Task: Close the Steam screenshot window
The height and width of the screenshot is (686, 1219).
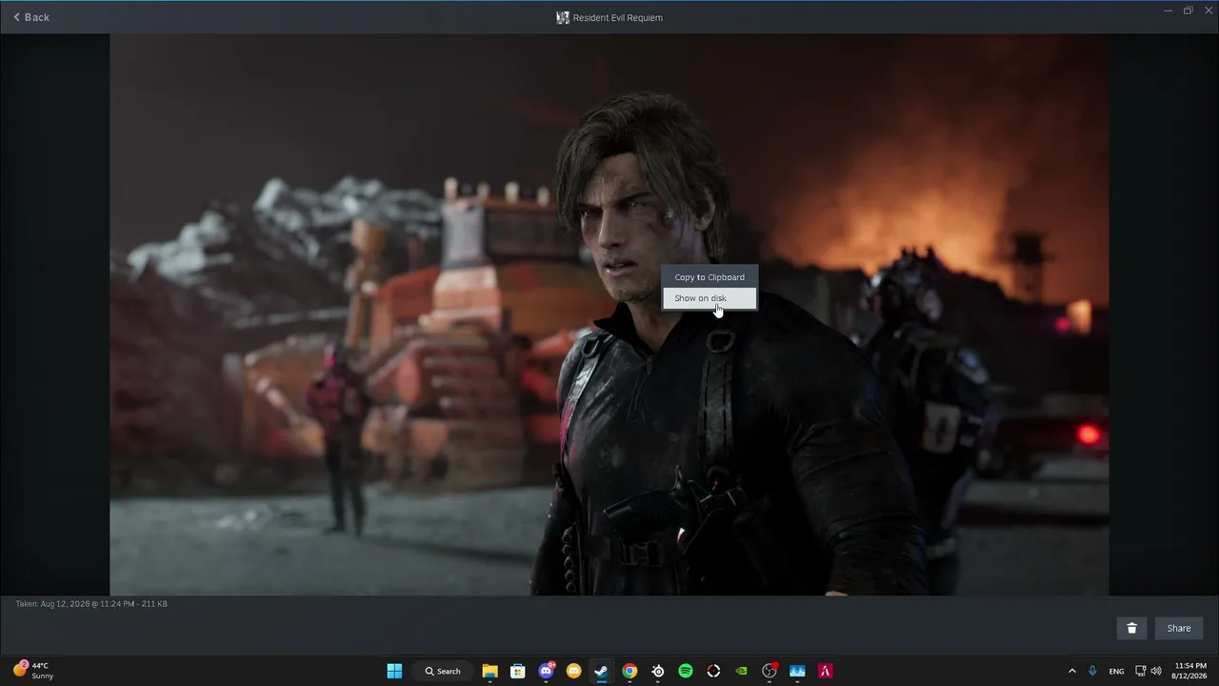Action: pos(1208,10)
